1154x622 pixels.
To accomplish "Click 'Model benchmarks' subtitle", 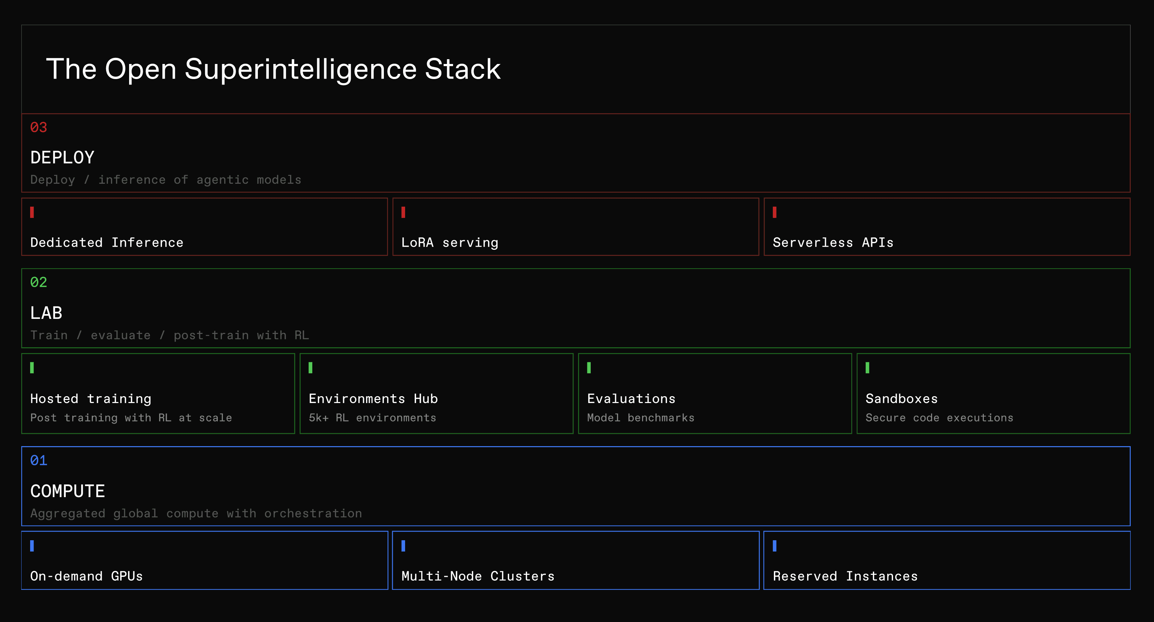I will click(641, 417).
